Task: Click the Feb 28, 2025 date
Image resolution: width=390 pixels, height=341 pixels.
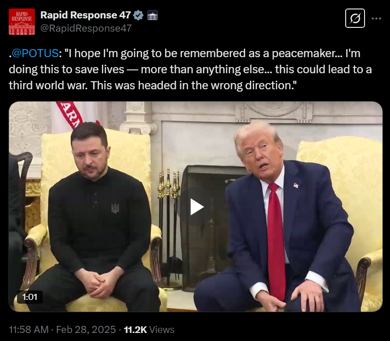Action: (x=86, y=330)
